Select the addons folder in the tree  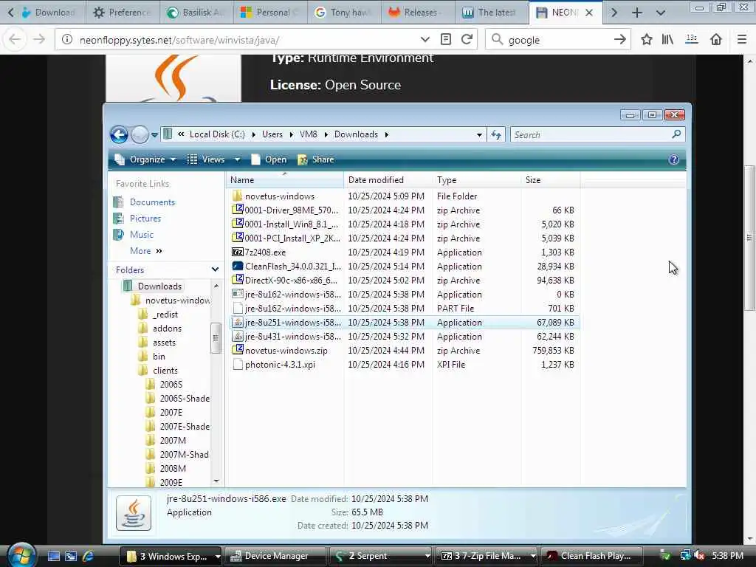tap(167, 329)
